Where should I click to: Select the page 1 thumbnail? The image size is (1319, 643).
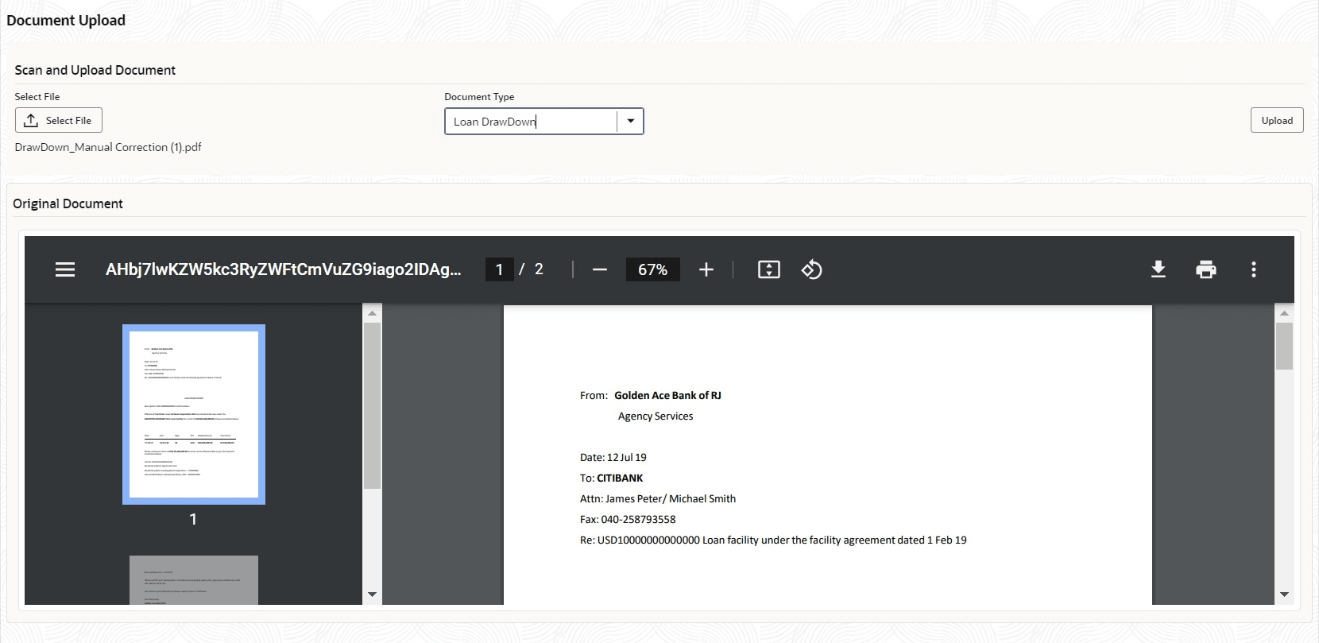click(x=194, y=414)
